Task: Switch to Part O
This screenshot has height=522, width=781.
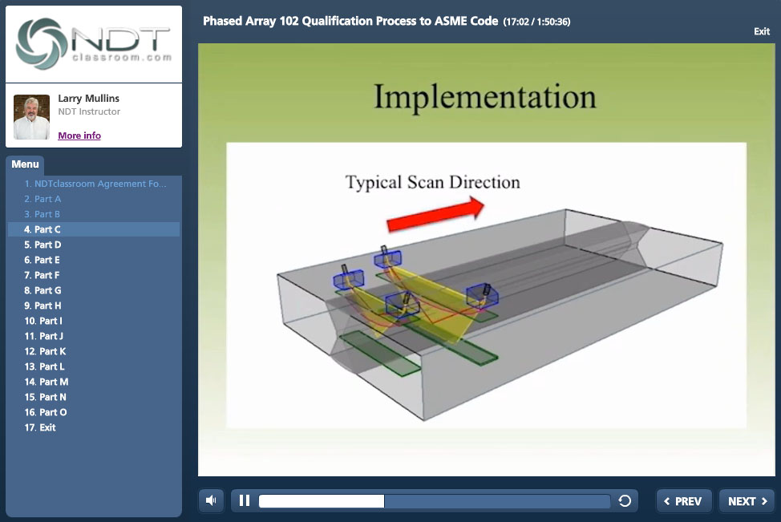Action: click(x=95, y=412)
